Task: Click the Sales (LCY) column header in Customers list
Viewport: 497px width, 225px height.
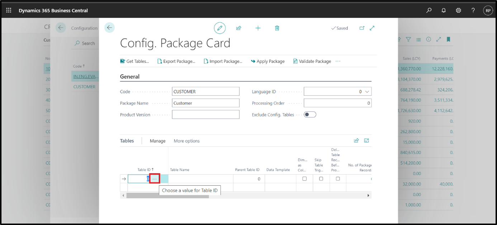Action: pyautogui.click(x=411, y=58)
